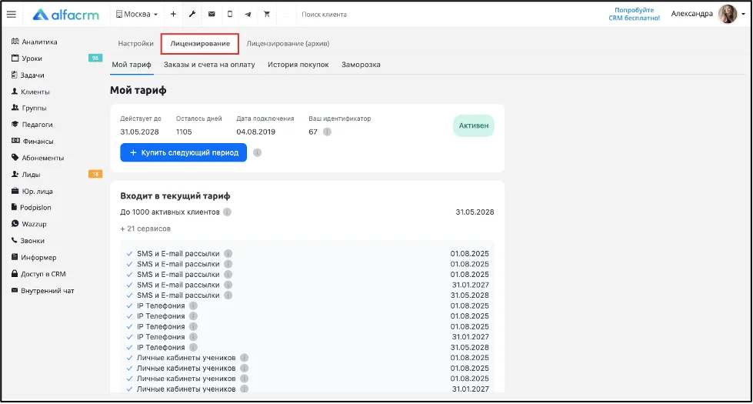Click info icon next to identifier 67
753x404 pixels.
point(327,132)
